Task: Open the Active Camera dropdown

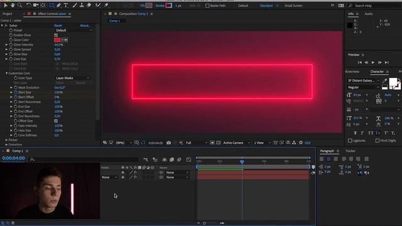Action: click(x=236, y=143)
